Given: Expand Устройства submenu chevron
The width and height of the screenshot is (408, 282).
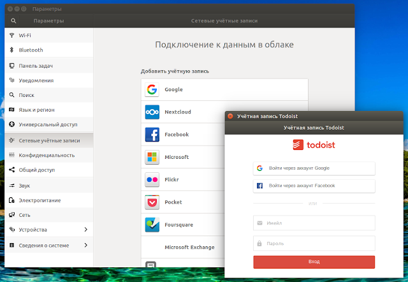Looking at the screenshot, I should pos(86,230).
